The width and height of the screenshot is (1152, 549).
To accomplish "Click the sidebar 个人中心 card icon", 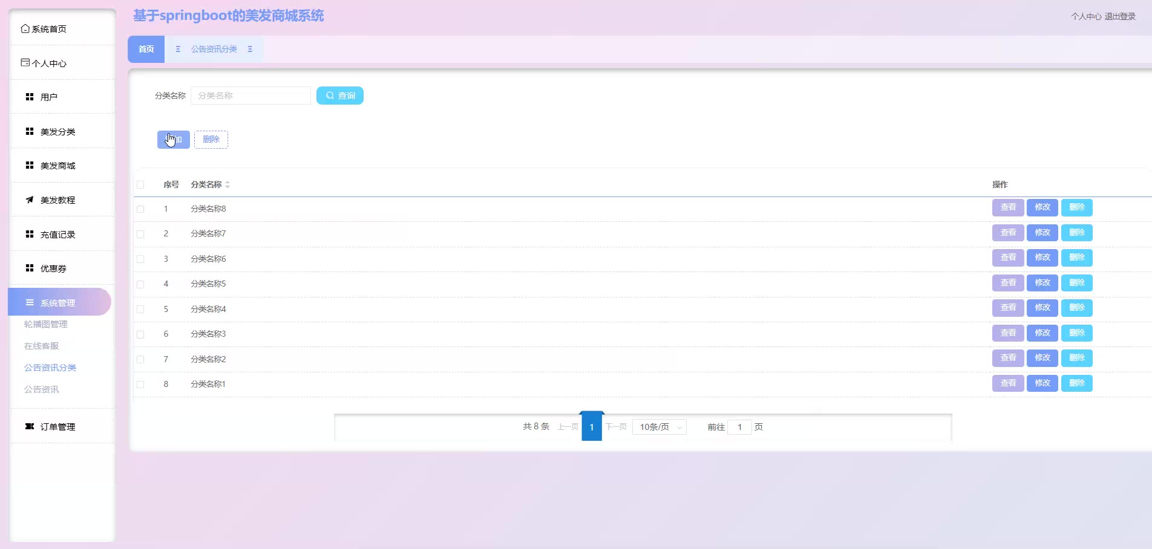I will [x=25, y=62].
